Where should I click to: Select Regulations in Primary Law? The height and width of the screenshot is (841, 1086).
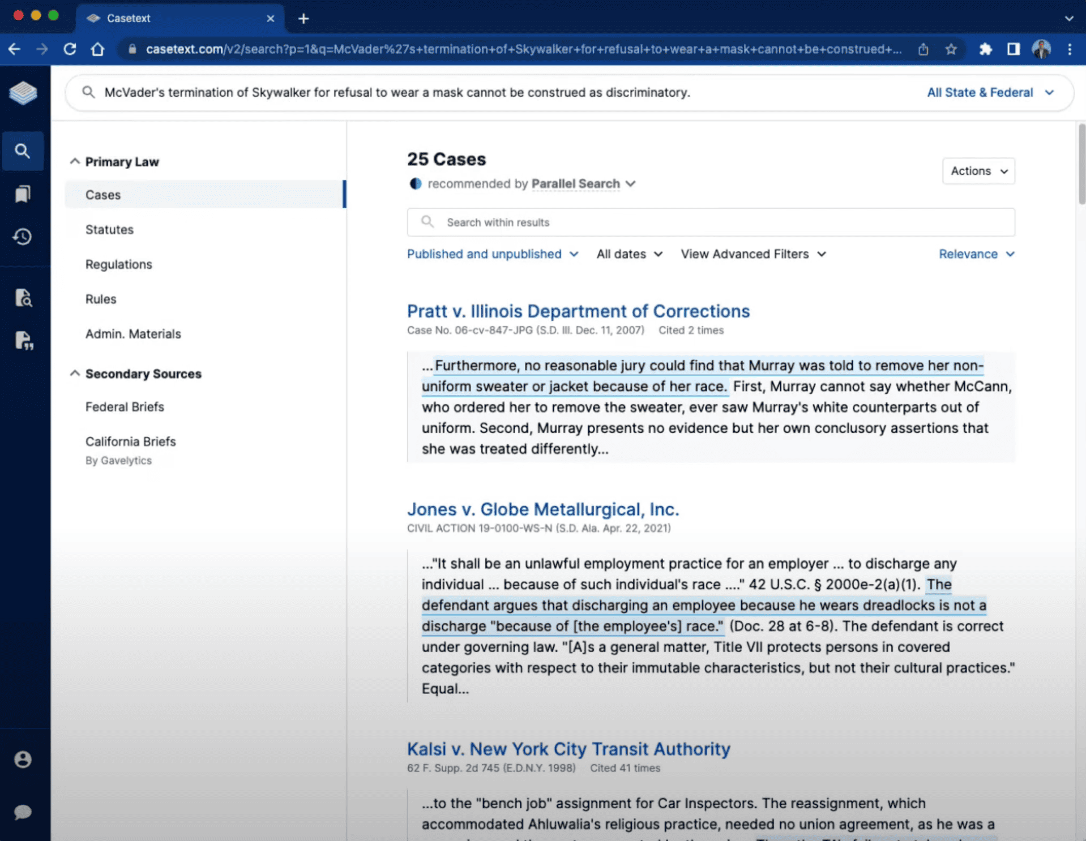click(119, 264)
